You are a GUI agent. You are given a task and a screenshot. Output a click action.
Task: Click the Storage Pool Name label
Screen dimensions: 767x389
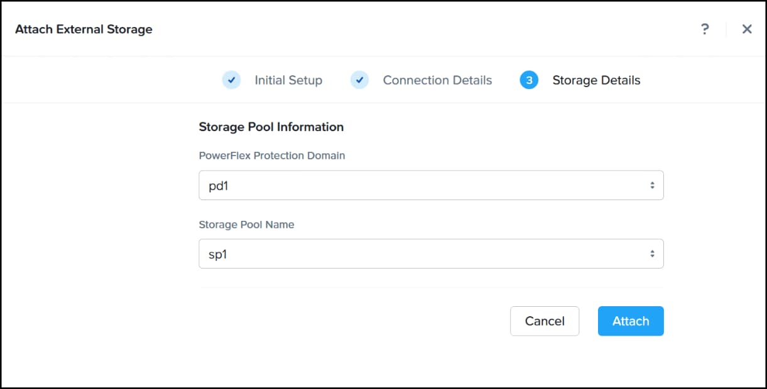coord(246,224)
